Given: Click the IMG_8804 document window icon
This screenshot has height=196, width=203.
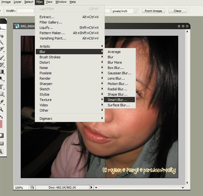Looking at the screenshot, I should 17,26.
